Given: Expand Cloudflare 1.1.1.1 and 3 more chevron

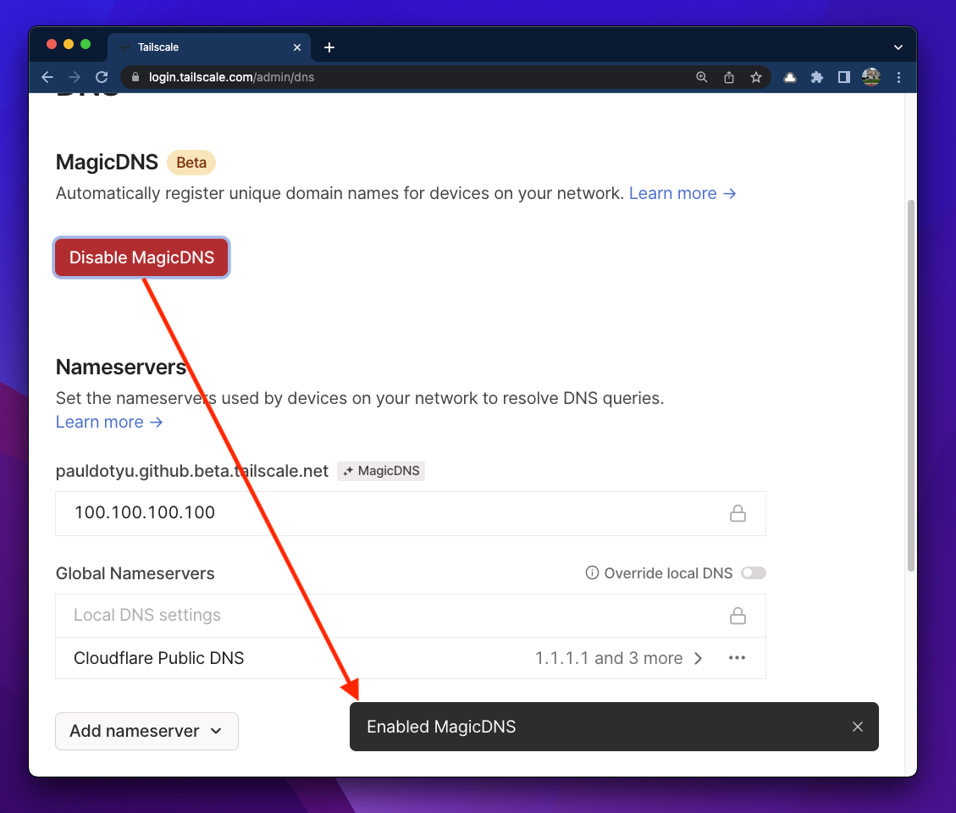Looking at the screenshot, I should click(699, 658).
